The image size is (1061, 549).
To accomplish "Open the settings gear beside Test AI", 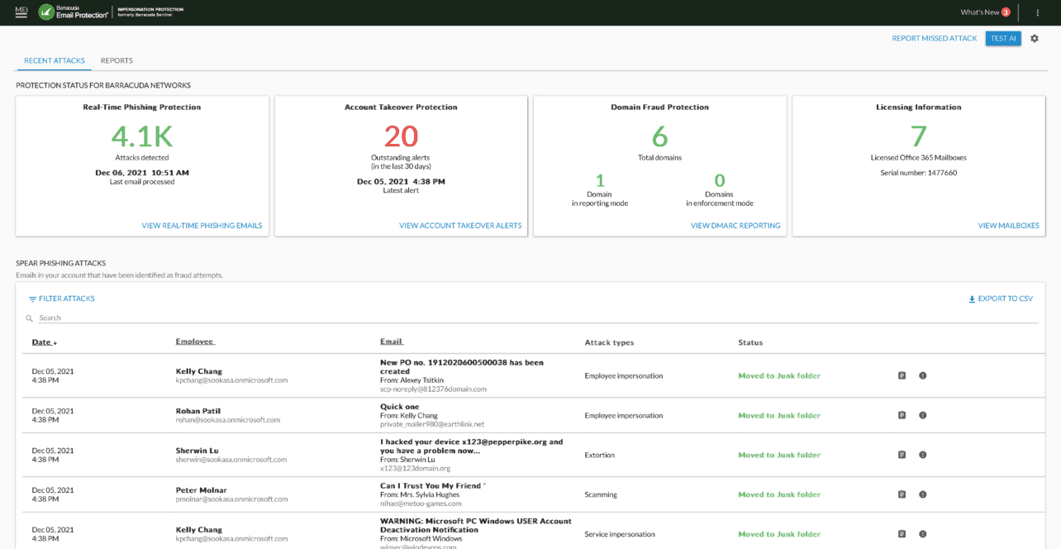I will (x=1035, y=39).
